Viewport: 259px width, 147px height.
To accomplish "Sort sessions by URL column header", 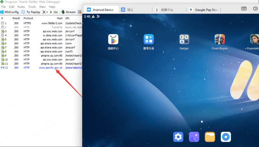I will [x=73, y=18].
